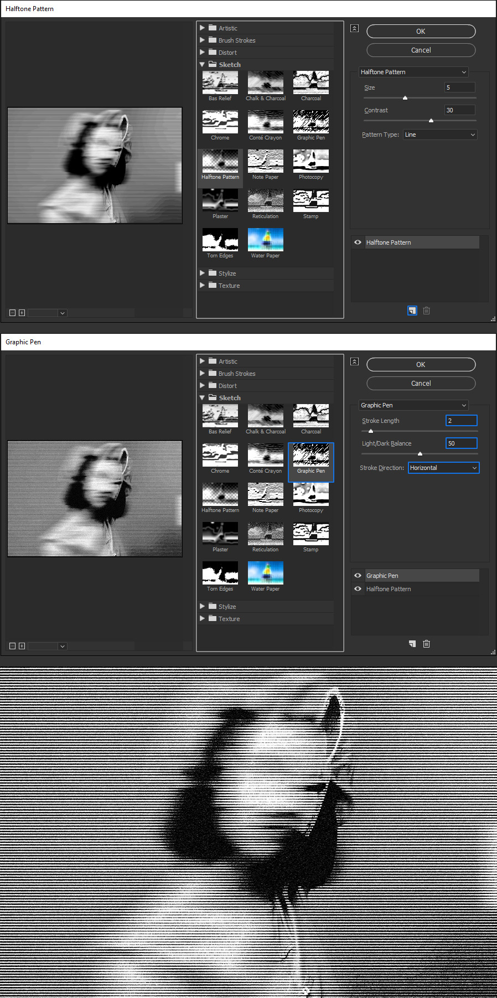The height and width of the screenshot is (998, 497).
Task: Open zoom level dropdown in Halftone Pattern dialog
Action: coord(63,313)
